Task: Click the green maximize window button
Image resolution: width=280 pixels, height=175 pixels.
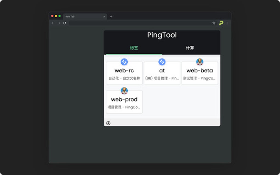Action: [60, 16]
